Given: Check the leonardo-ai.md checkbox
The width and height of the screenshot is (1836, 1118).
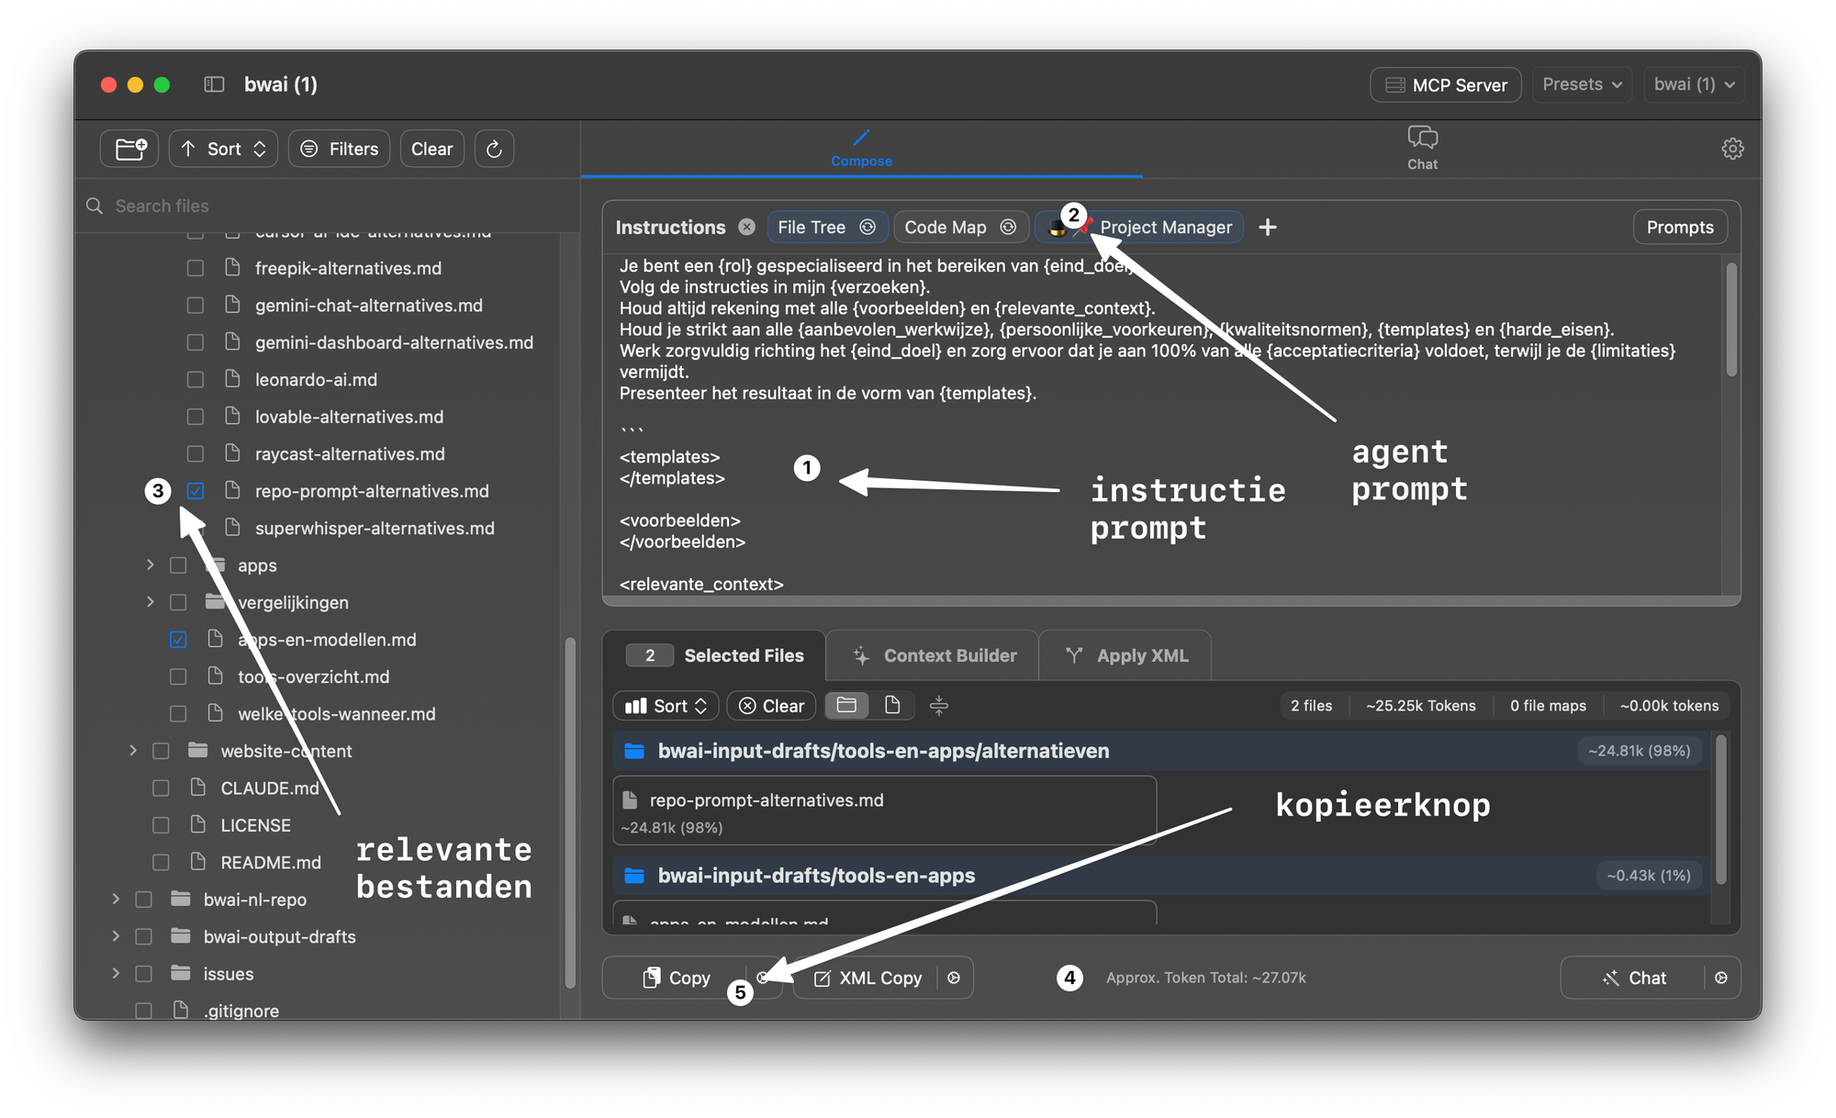Looking at the screenshot, I should (x=196, y=379).
